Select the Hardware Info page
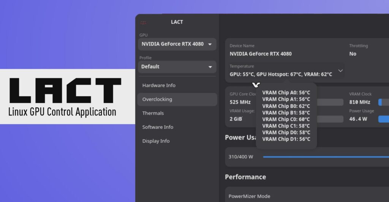 177,85
